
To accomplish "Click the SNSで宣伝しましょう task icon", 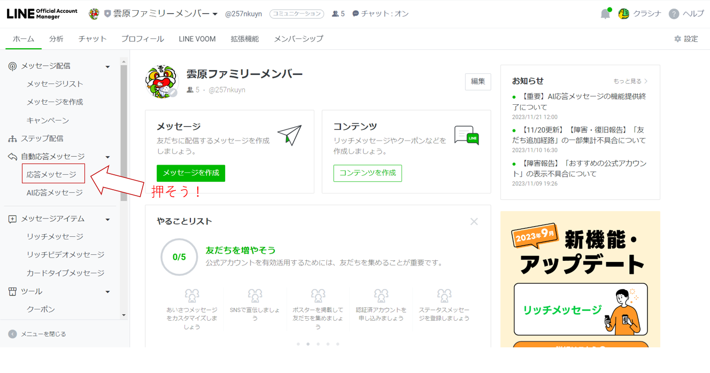I will [255, 296].
